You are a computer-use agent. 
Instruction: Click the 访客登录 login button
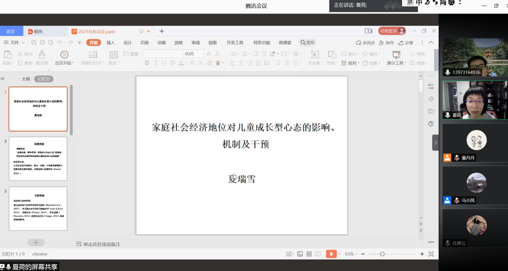(392, 31)
